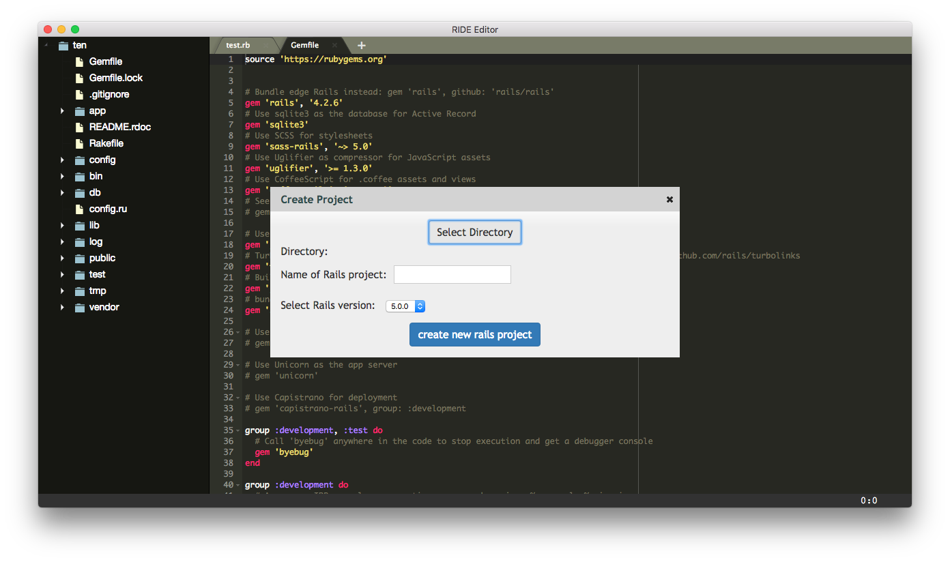Close the Gemfile tab
This screenshot has height=562, width=950.
click(334, 46)
